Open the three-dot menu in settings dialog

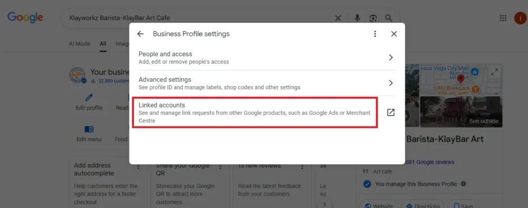(x=375, y=34)
